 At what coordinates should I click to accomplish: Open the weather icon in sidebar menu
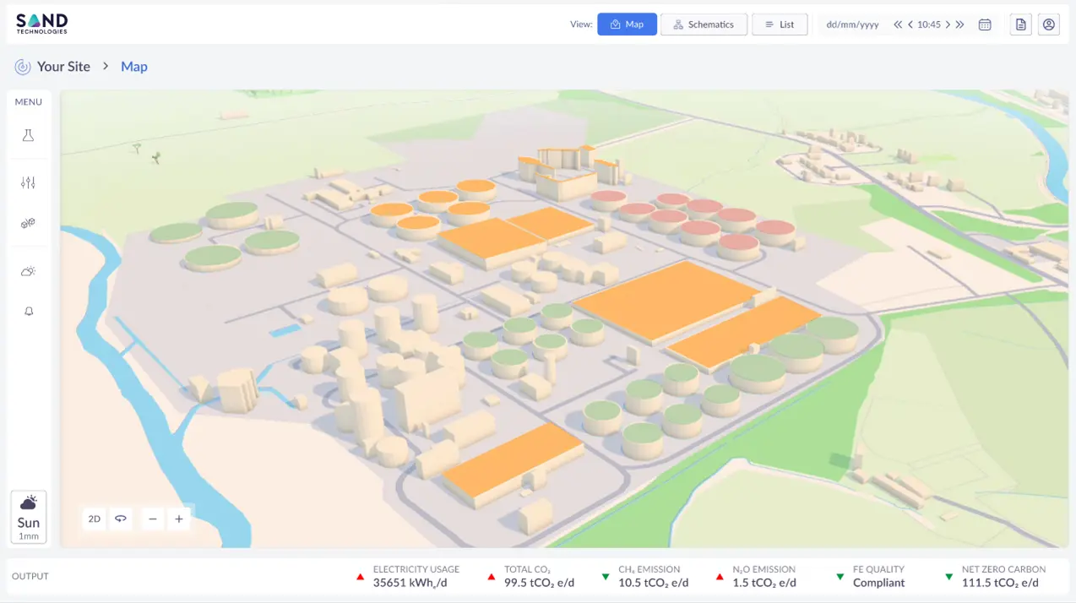click(28, 271)
